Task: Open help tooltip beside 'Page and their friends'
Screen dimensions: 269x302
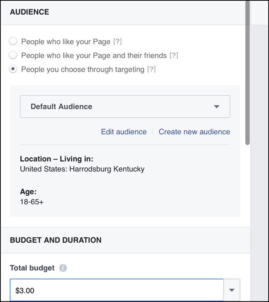Action: [x=174, y=55]
